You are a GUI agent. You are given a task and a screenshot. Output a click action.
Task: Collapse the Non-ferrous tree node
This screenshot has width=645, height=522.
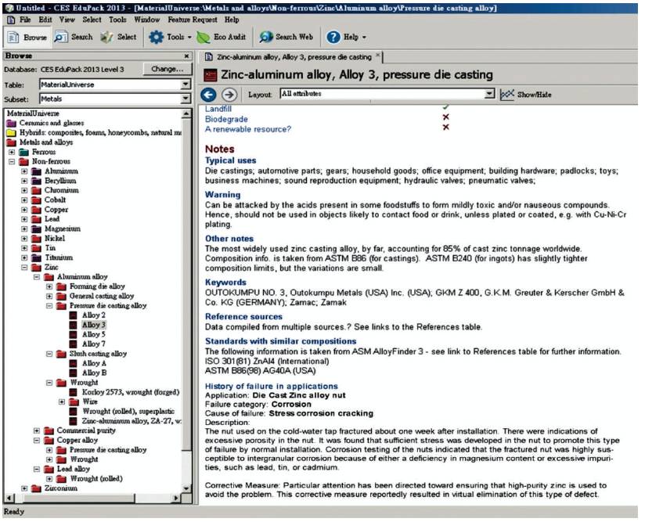[12, 162]
